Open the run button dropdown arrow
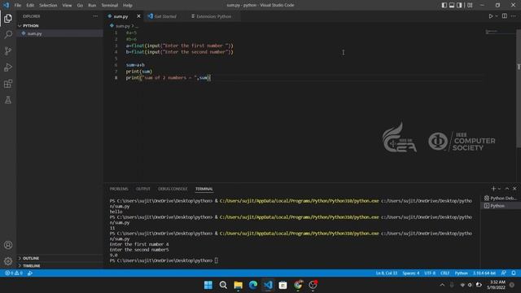This screenshot has width=521, height=293. pyautogui.click(x=497, y=16)
